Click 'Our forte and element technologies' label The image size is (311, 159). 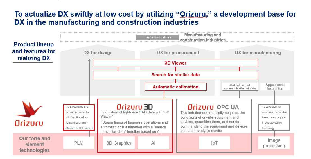click(x=35, y=144)
